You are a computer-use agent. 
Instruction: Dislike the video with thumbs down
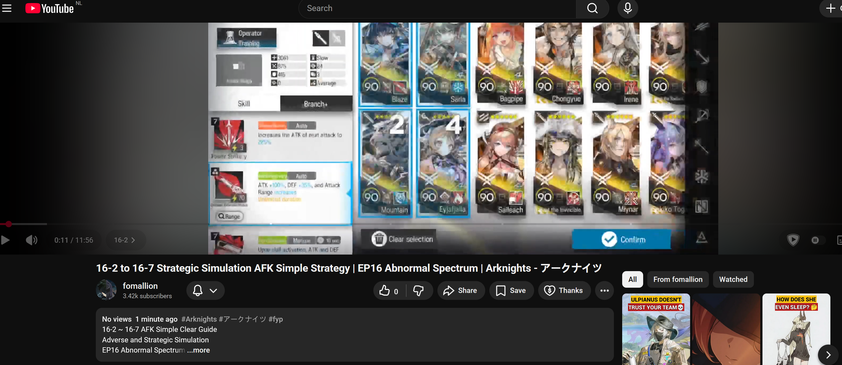(418, 290)
